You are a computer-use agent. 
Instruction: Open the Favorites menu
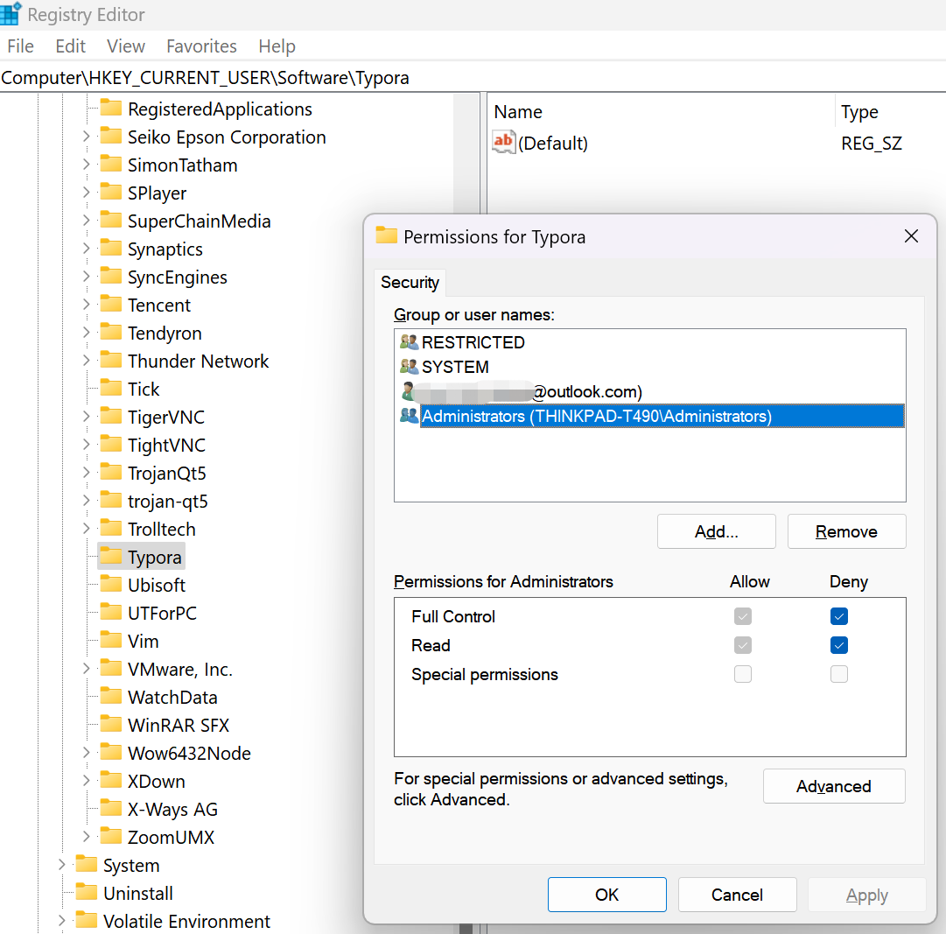click(x=201, y=46)
